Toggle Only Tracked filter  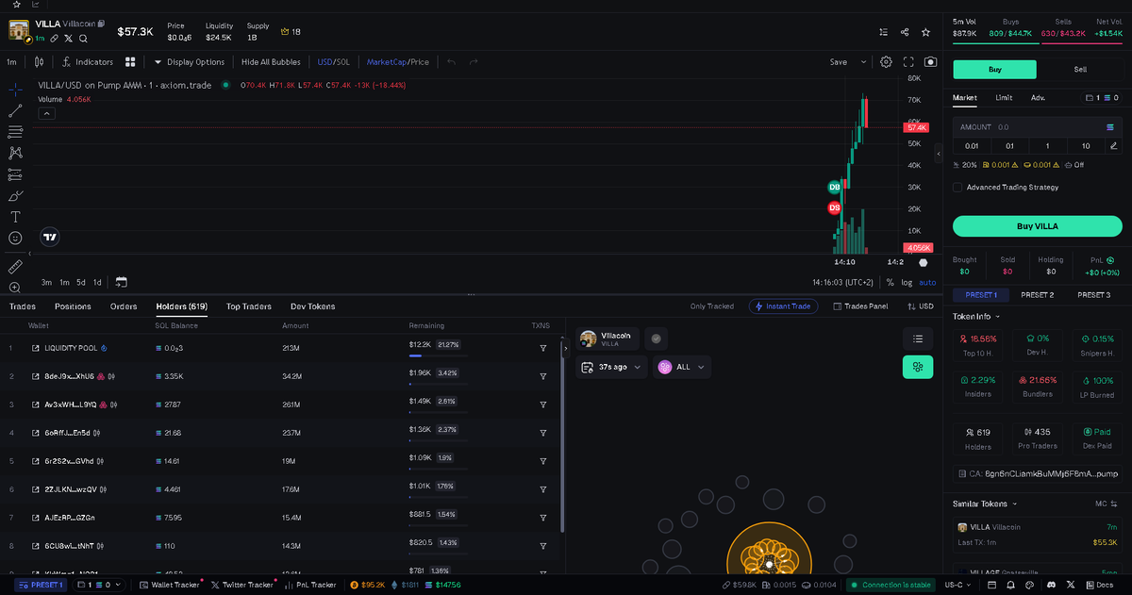711,306
